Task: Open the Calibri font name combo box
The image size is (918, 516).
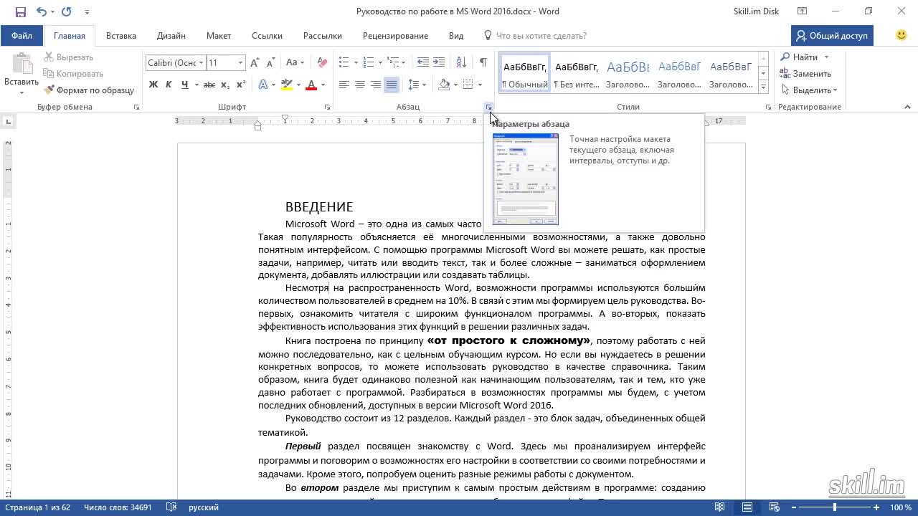Action: (x=175, y=63)
